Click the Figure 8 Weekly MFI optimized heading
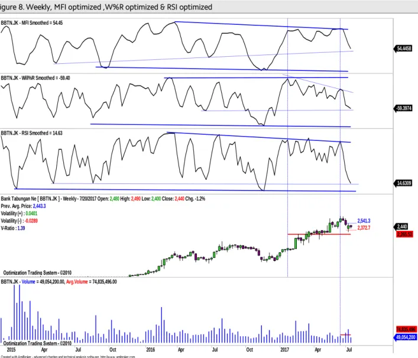This screenshot has height=358, width=418. pos(106,7)
